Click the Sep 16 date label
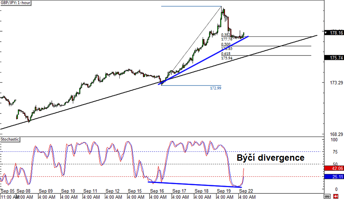Viewport: 344px width, 199px height. point(157,191)
